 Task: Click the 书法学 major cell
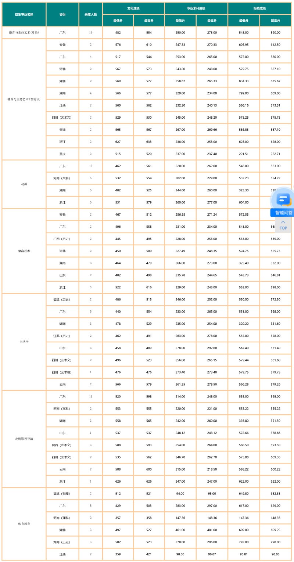click(24, 342)
